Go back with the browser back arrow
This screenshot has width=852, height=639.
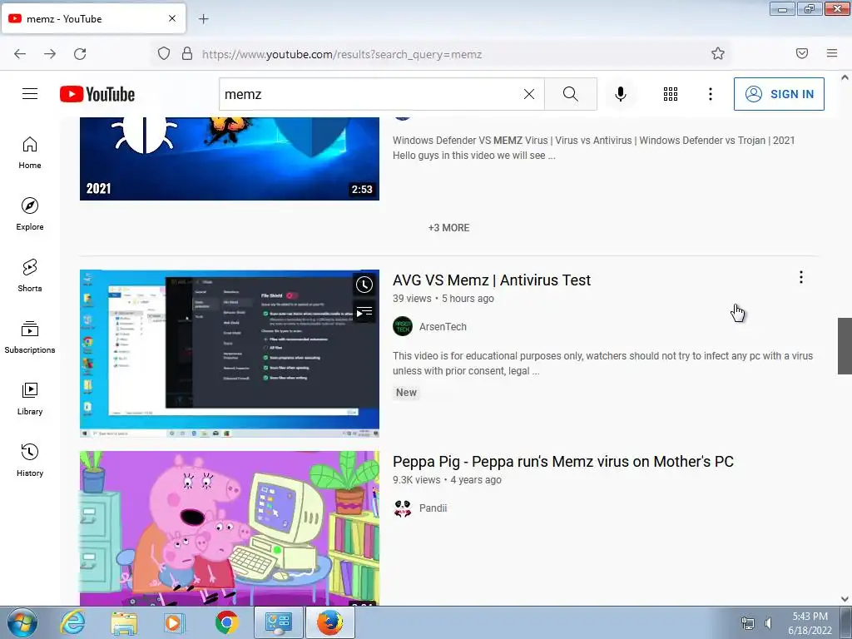coord(20,54)
